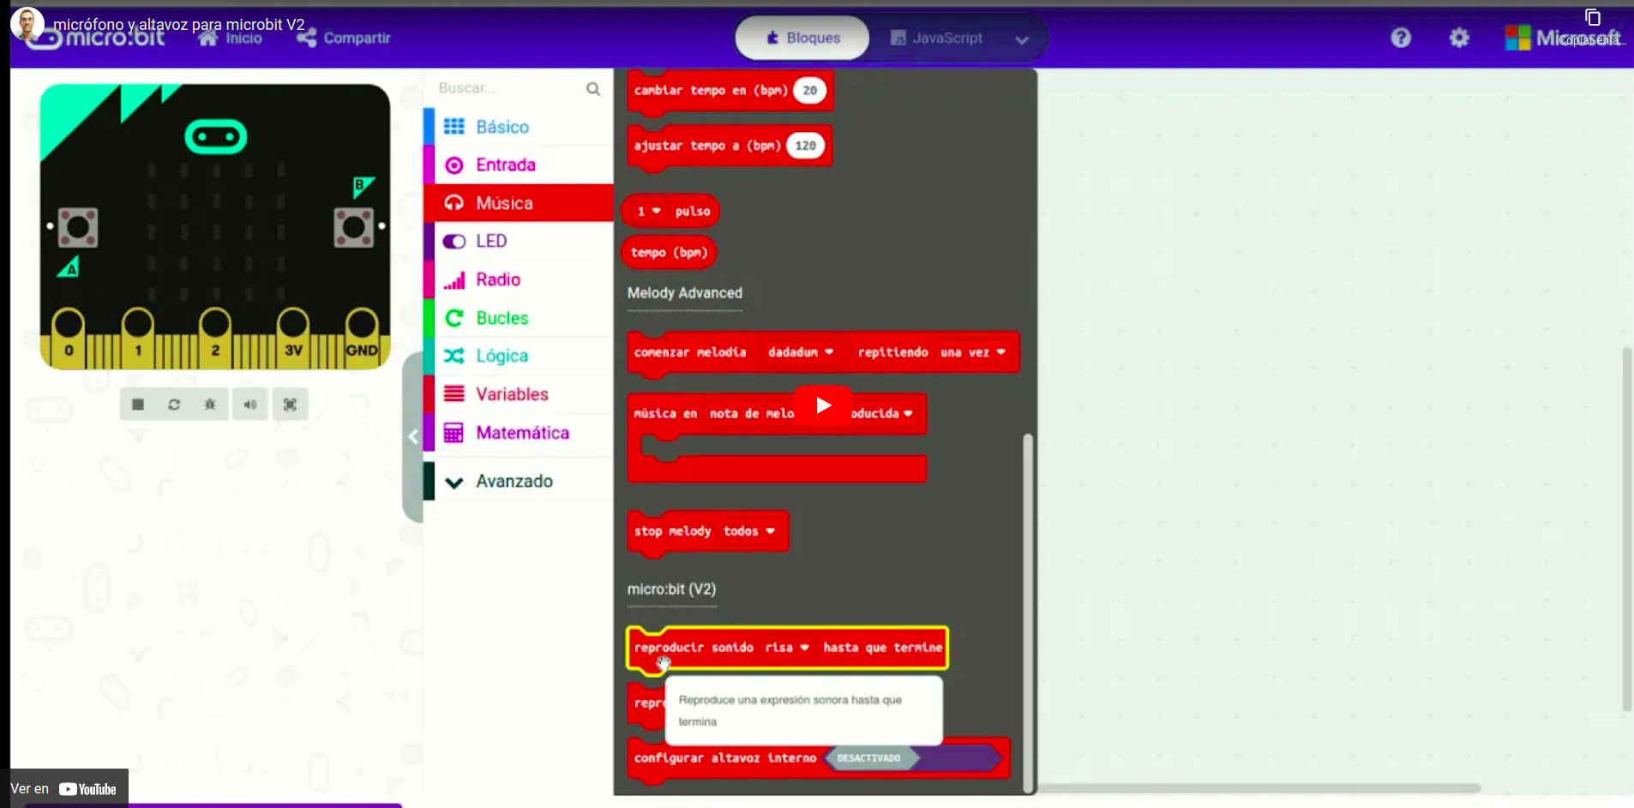Click the Compartir button
This screenshot has height=808, width=1634.
pyautogui.click(x=345, y=38)
